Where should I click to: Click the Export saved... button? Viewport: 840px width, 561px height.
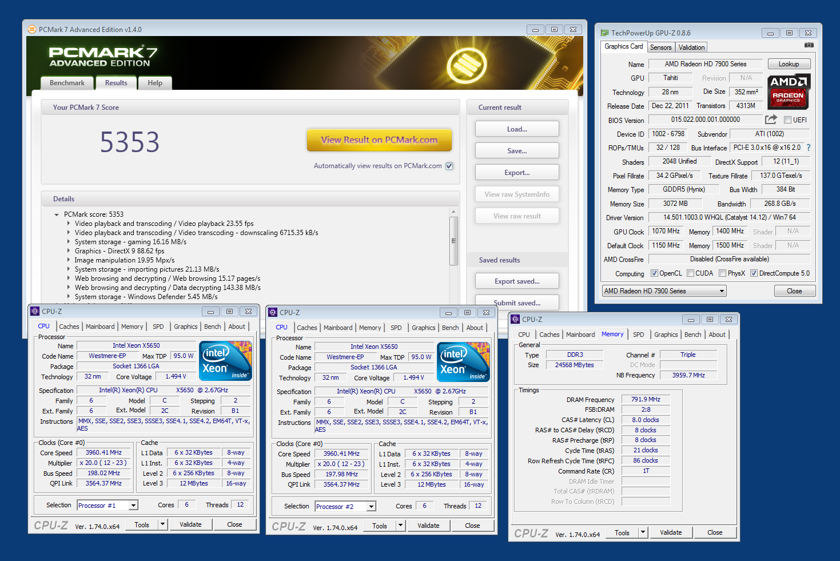pyautogui.click(x=517, y=281)
